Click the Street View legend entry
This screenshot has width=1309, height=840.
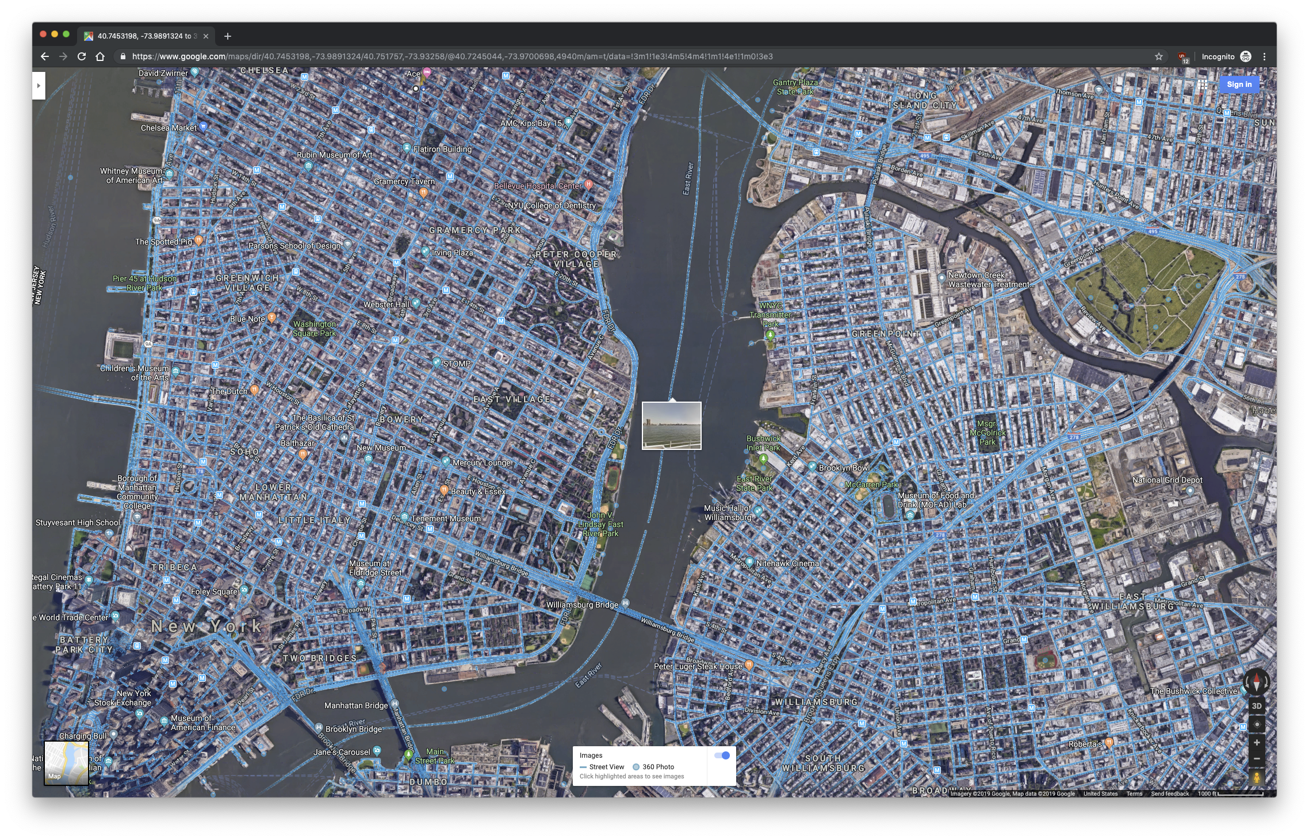point(602,767)
